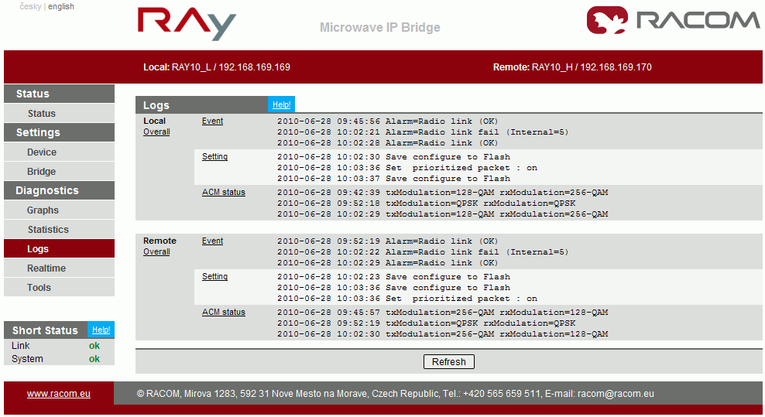The height and width of the screenshot is (417, 765).
Task: Click Remote RAY10_H address text
Action: pos(572,67)
